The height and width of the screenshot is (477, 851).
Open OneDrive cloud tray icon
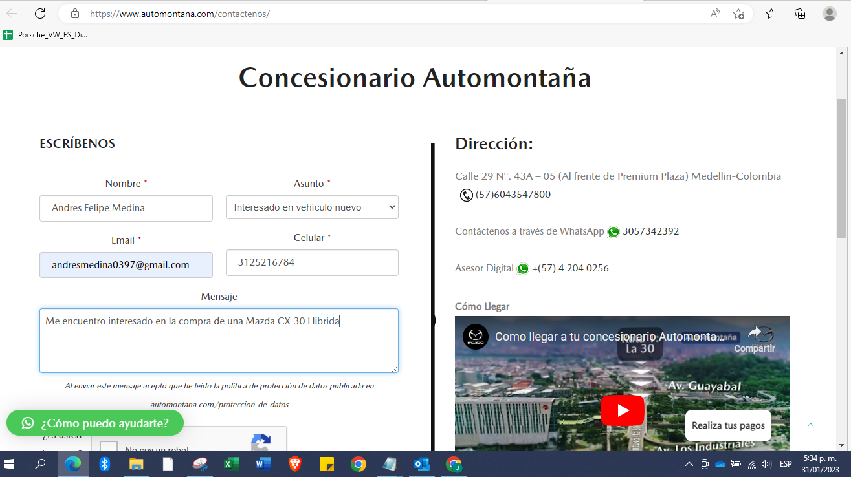coord(720,464)
